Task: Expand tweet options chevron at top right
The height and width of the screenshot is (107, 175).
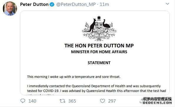Action: click(167, 4)
